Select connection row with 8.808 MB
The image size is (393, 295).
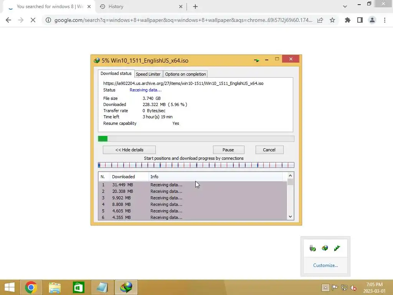coord(193,204)
